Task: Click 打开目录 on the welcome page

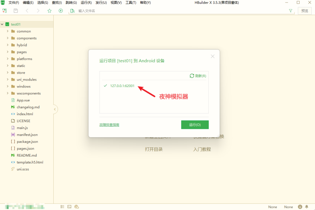Action: pos(154,149)
